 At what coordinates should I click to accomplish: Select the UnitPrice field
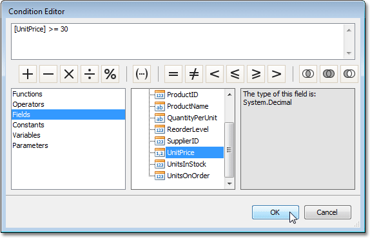point(195,152)
